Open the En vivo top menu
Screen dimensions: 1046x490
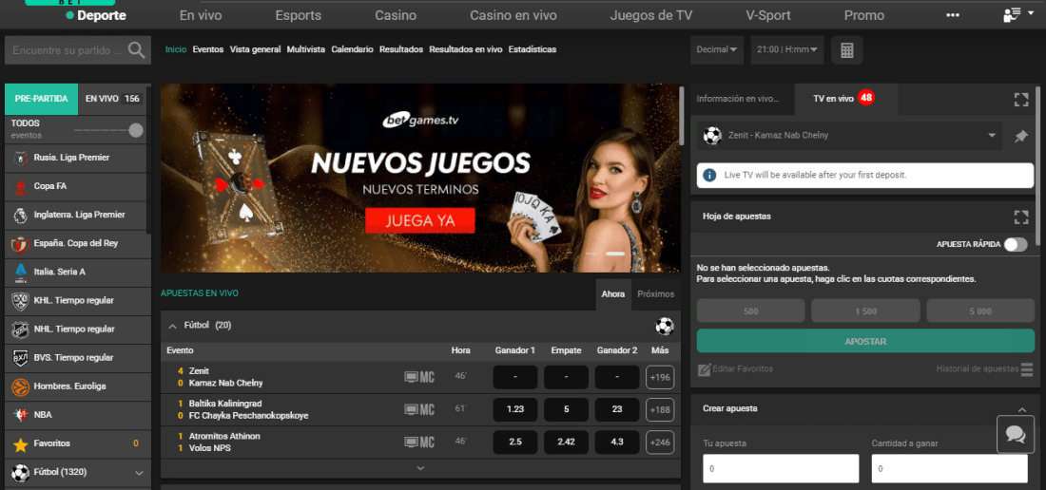coord(201,15)
